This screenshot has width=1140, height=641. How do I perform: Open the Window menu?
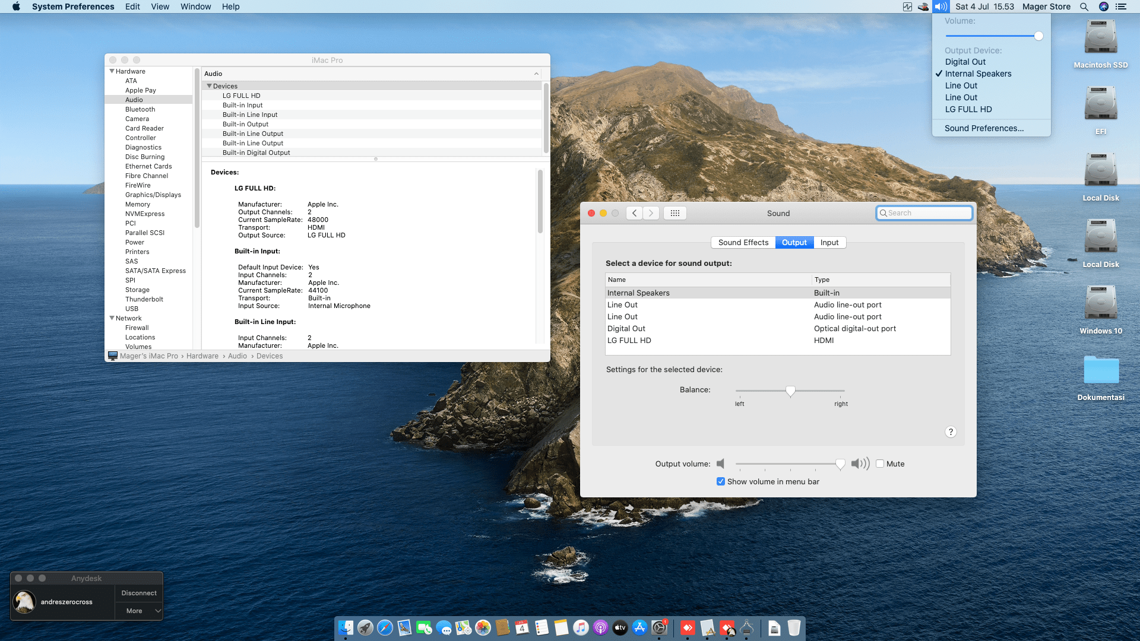pyautogui.click(x=195, y=7)
